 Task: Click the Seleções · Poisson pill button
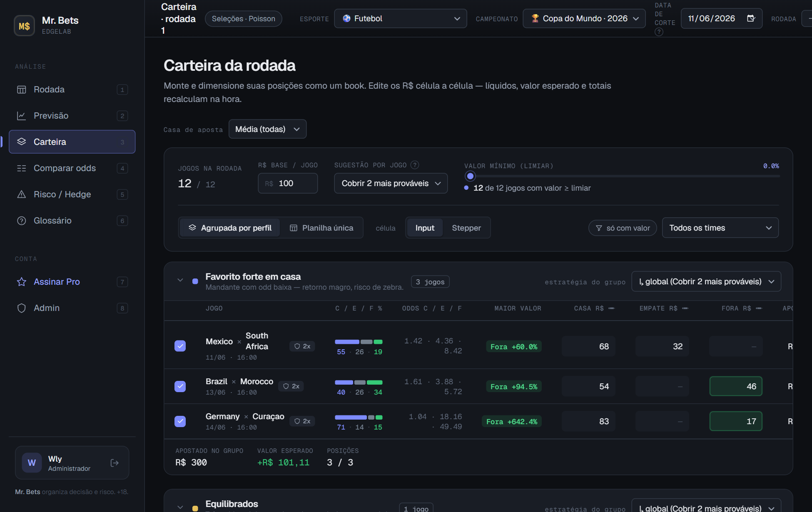pos(244,19)
